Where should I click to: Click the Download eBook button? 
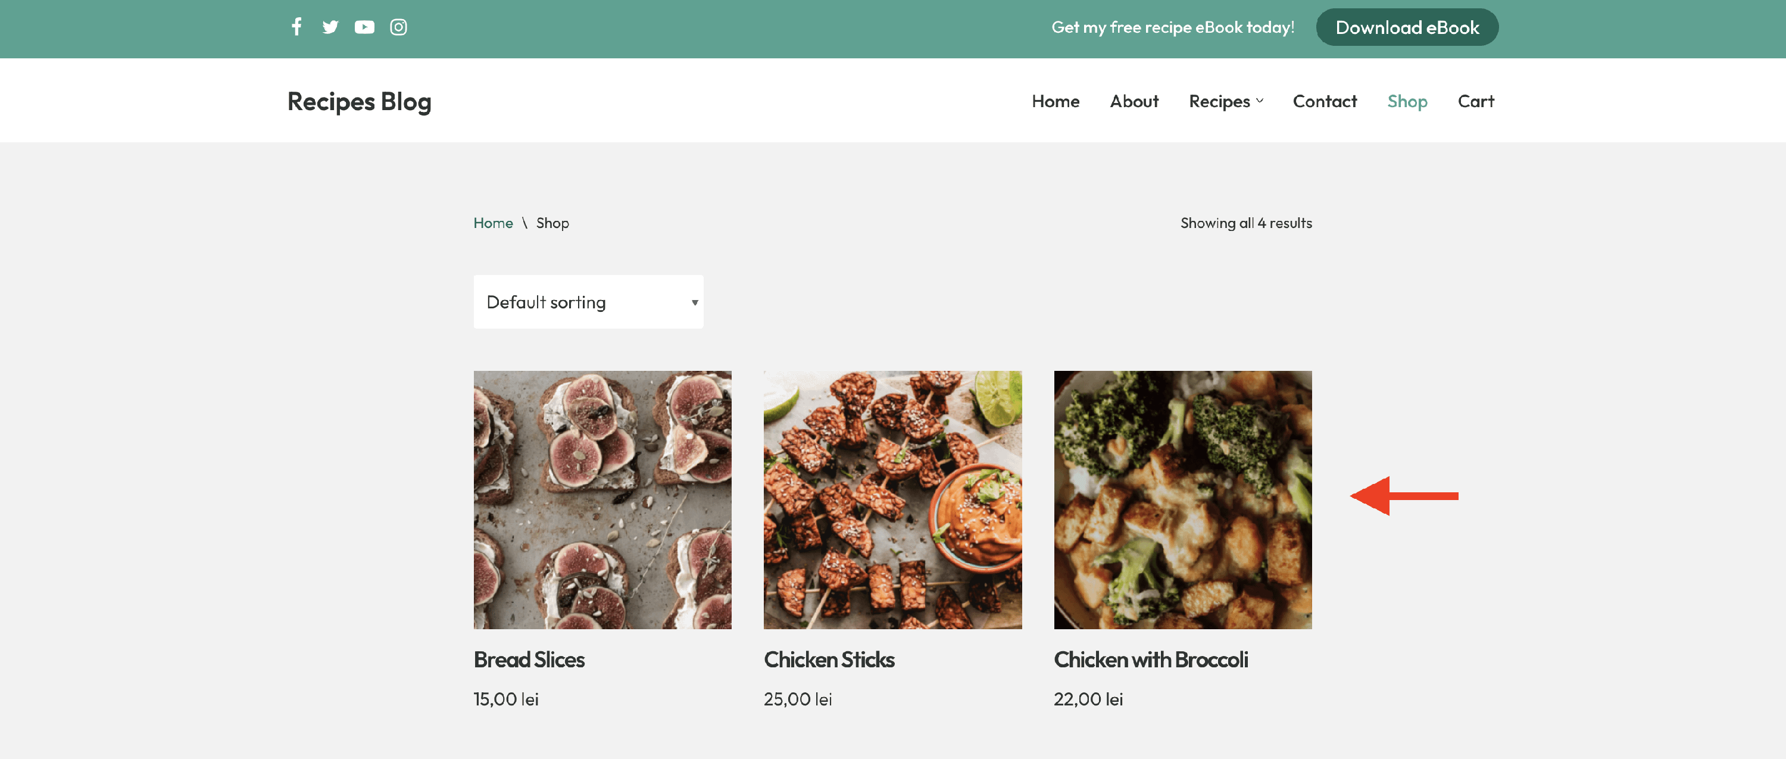coord(1407,28)
